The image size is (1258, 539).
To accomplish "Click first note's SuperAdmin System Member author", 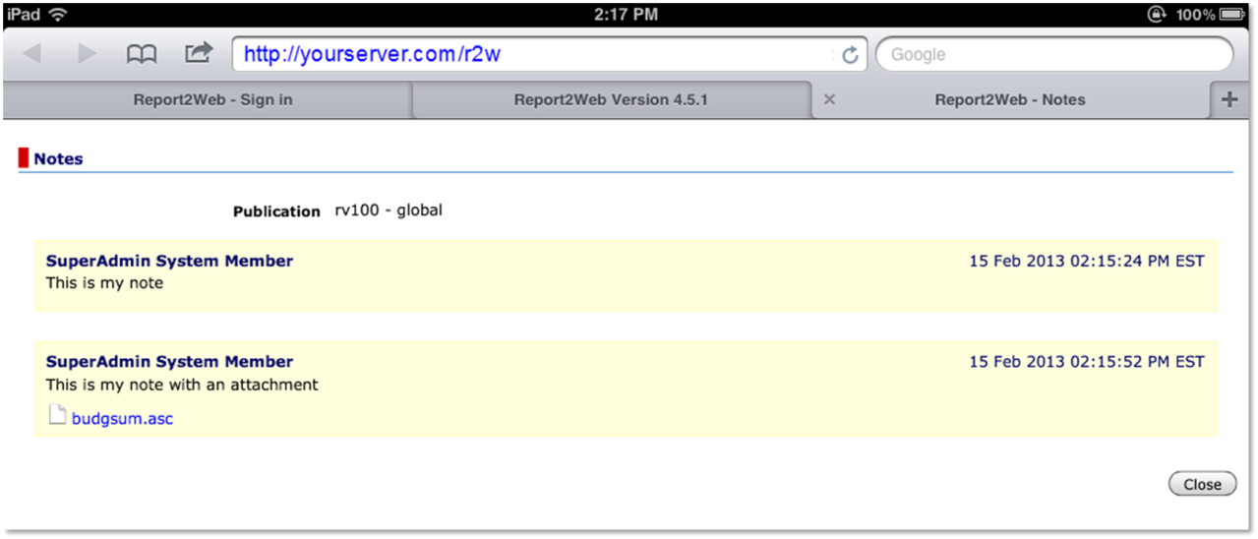I will point(169,261).
